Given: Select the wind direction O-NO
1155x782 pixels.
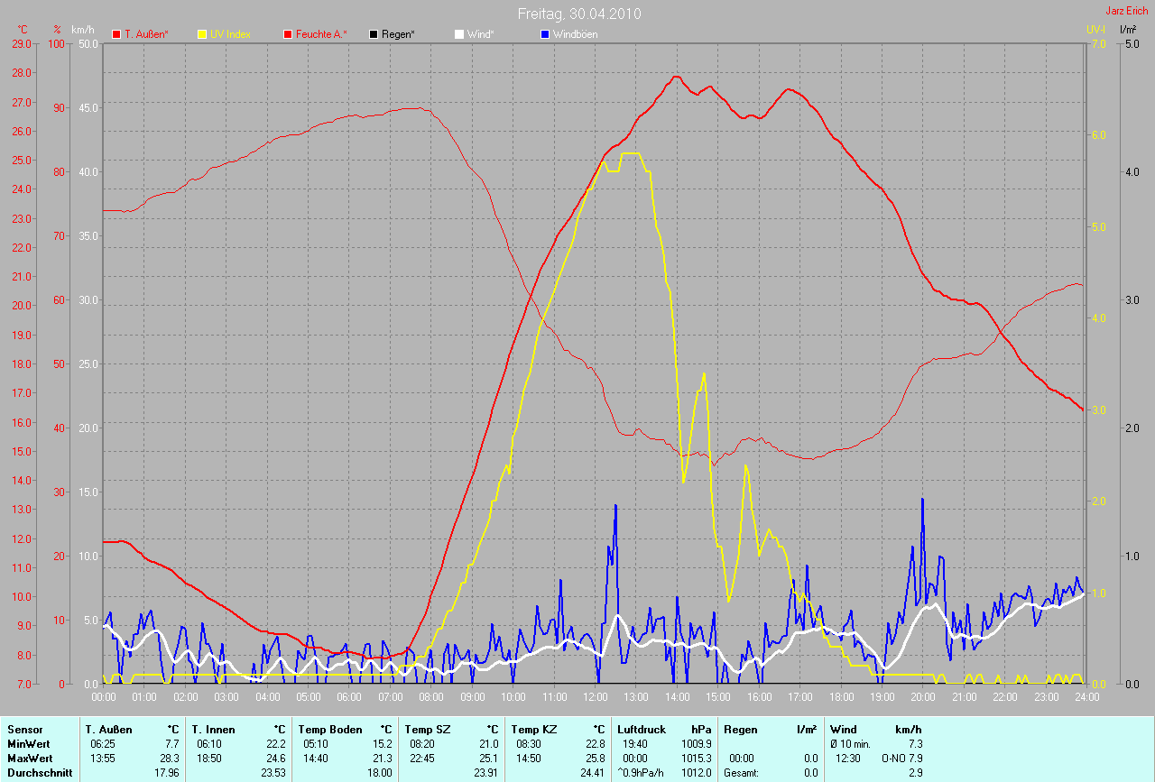Looking at the screenshot, I should [x=894, y=758].
